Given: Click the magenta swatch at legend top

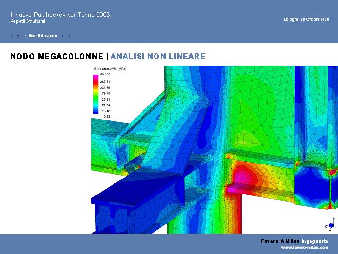Looking at the screenshot, I should click(96, 77).
